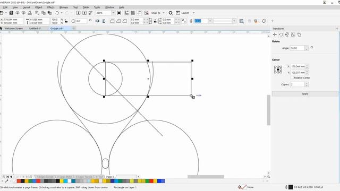The width and height of the screenshot is (340, 191).
Task: Click the Convert to curves icon
Action: click(263, 21)
